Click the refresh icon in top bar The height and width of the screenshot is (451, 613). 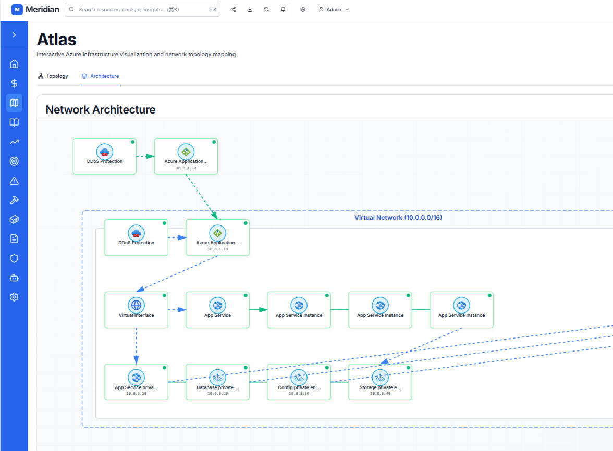click(x=266, y=9)
